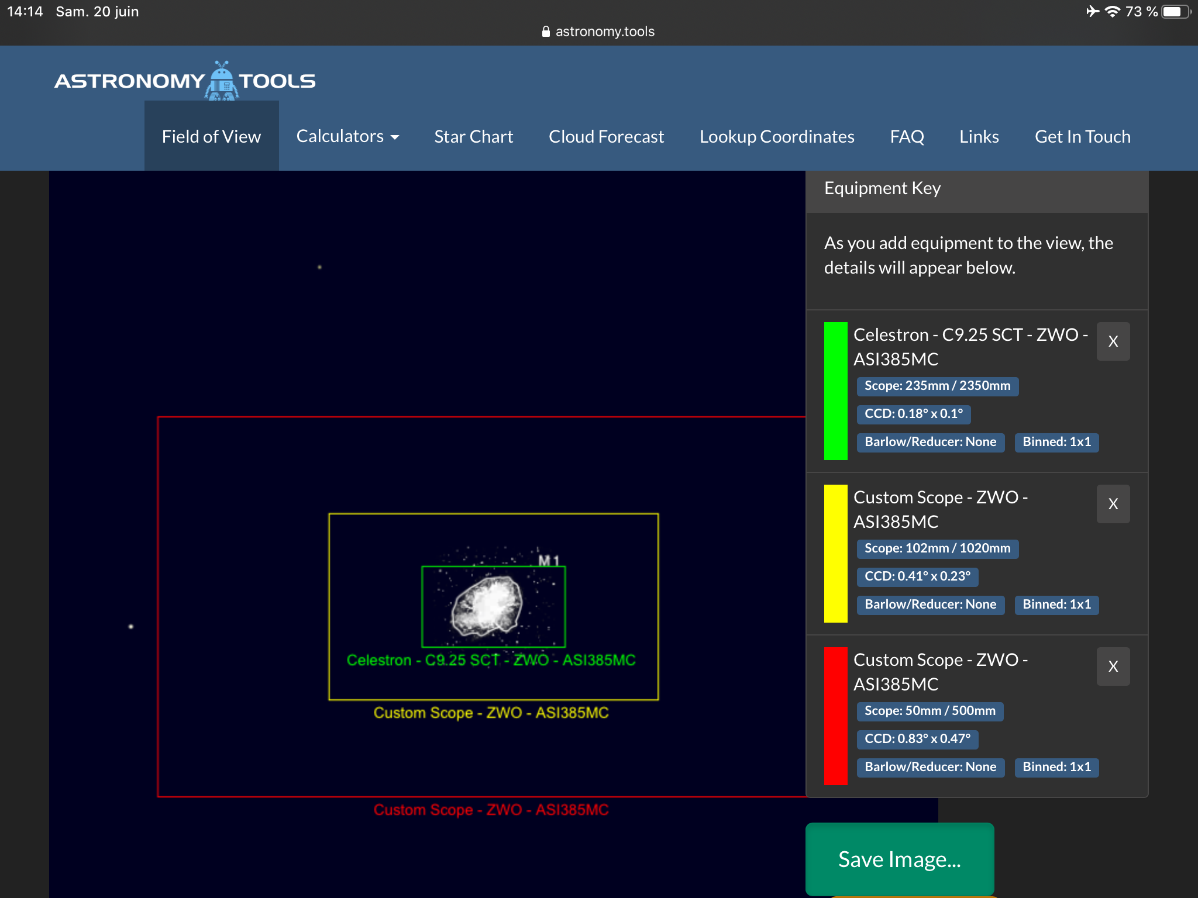The image size is (1198, 898).
Task: Tap the padlock icon beside the URL
Action: tap(546, 32)
